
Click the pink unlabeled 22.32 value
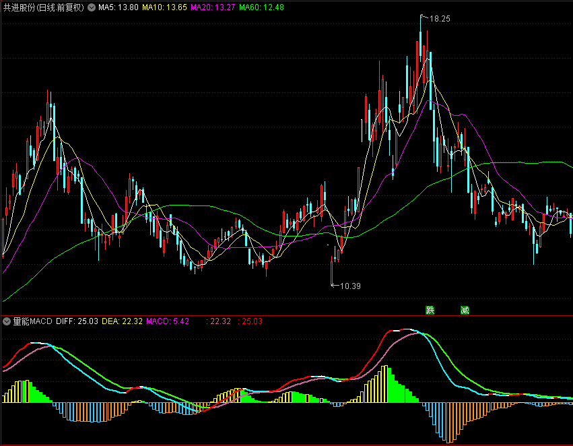tap(219, 321)
